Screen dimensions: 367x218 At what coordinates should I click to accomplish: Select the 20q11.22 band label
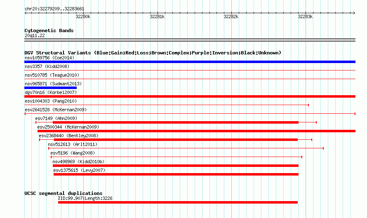[35, 35]
